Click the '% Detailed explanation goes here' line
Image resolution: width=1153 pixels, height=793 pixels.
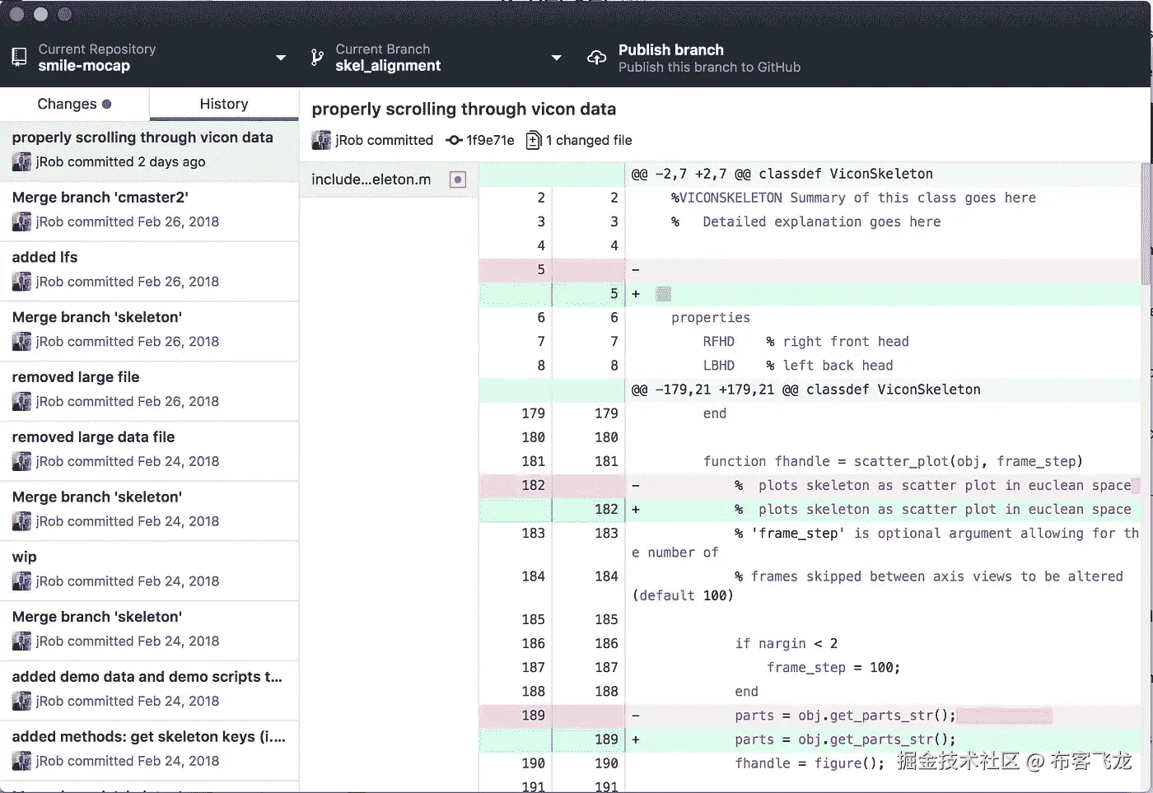point(810,222)
